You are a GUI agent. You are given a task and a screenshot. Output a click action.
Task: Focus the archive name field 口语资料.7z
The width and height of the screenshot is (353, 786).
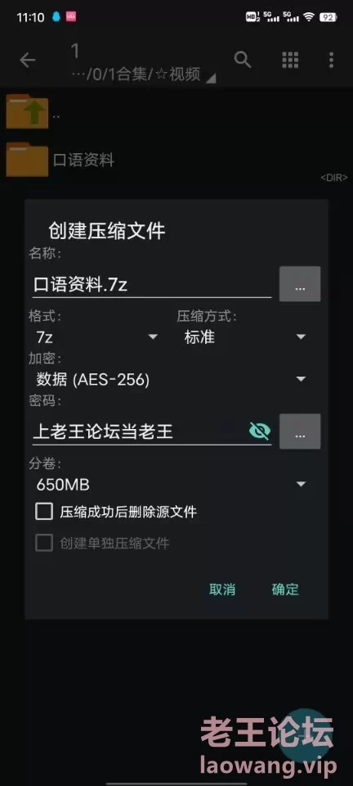click(x=151, y=285)
